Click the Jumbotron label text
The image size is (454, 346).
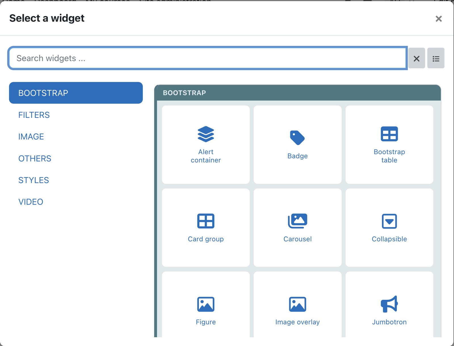pyautogui.click(x=389, y=322)
